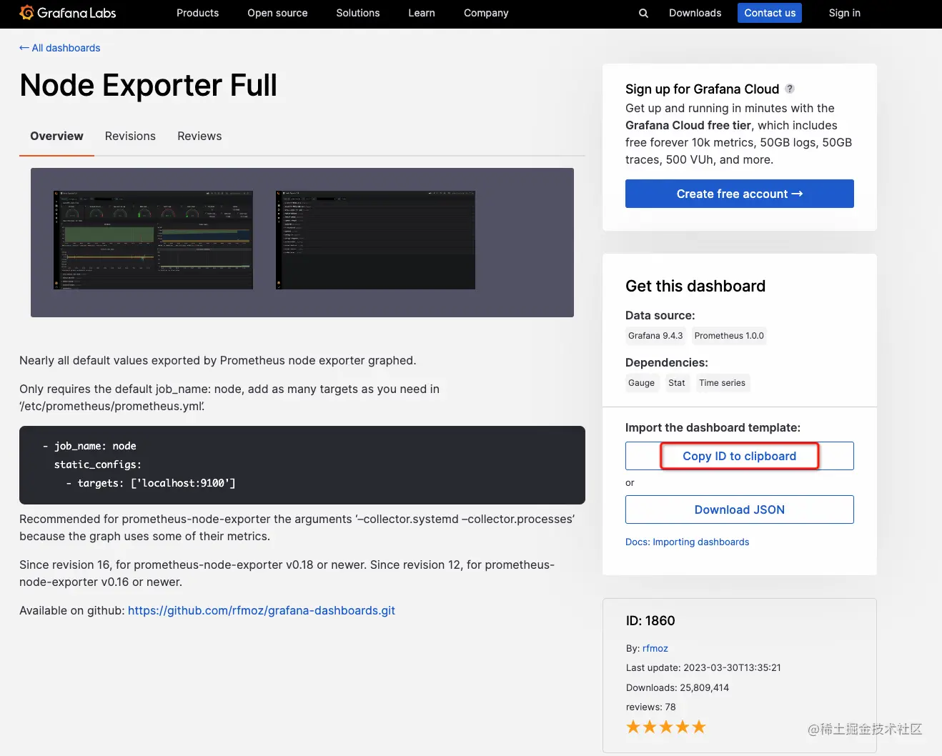Open the second dashboard screenshot thumbnail
The height and width of the screenshot is (756, 942).
(x=375, y=240)
